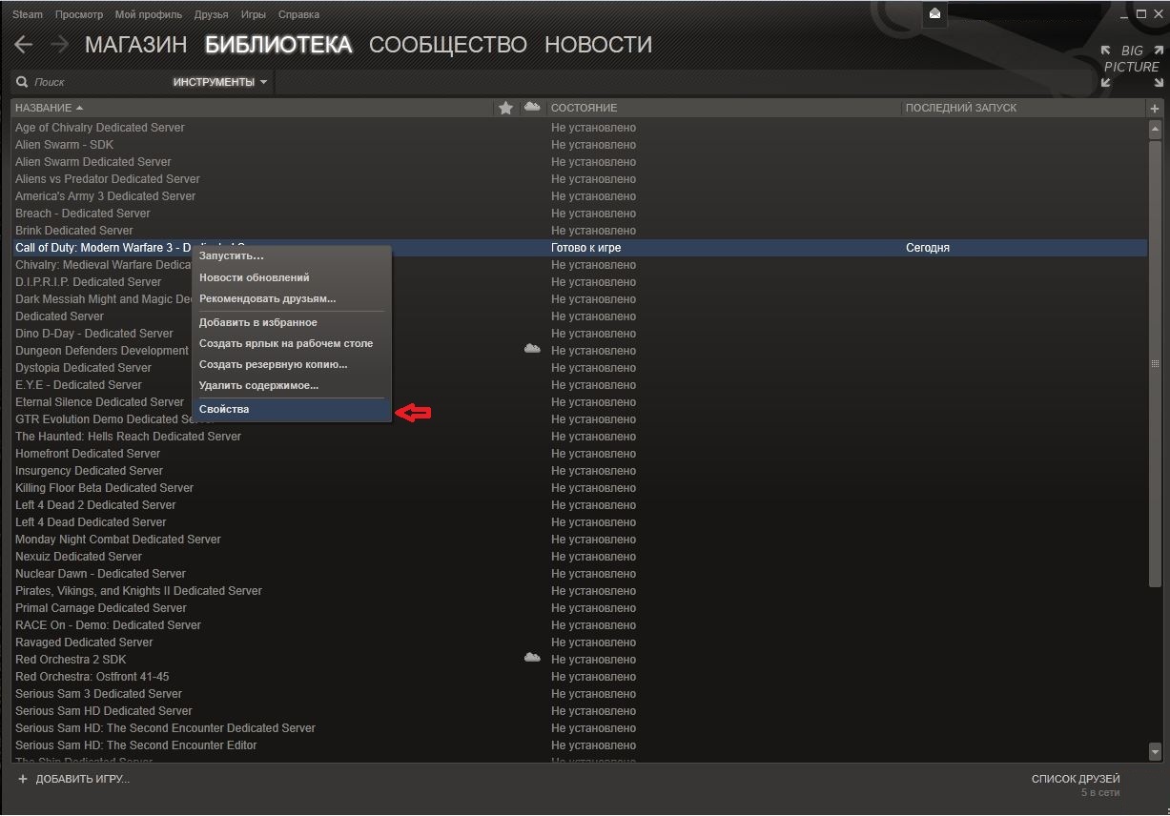
Task: Select Nexuiz Dedicated Server
Action: [78, 557]
